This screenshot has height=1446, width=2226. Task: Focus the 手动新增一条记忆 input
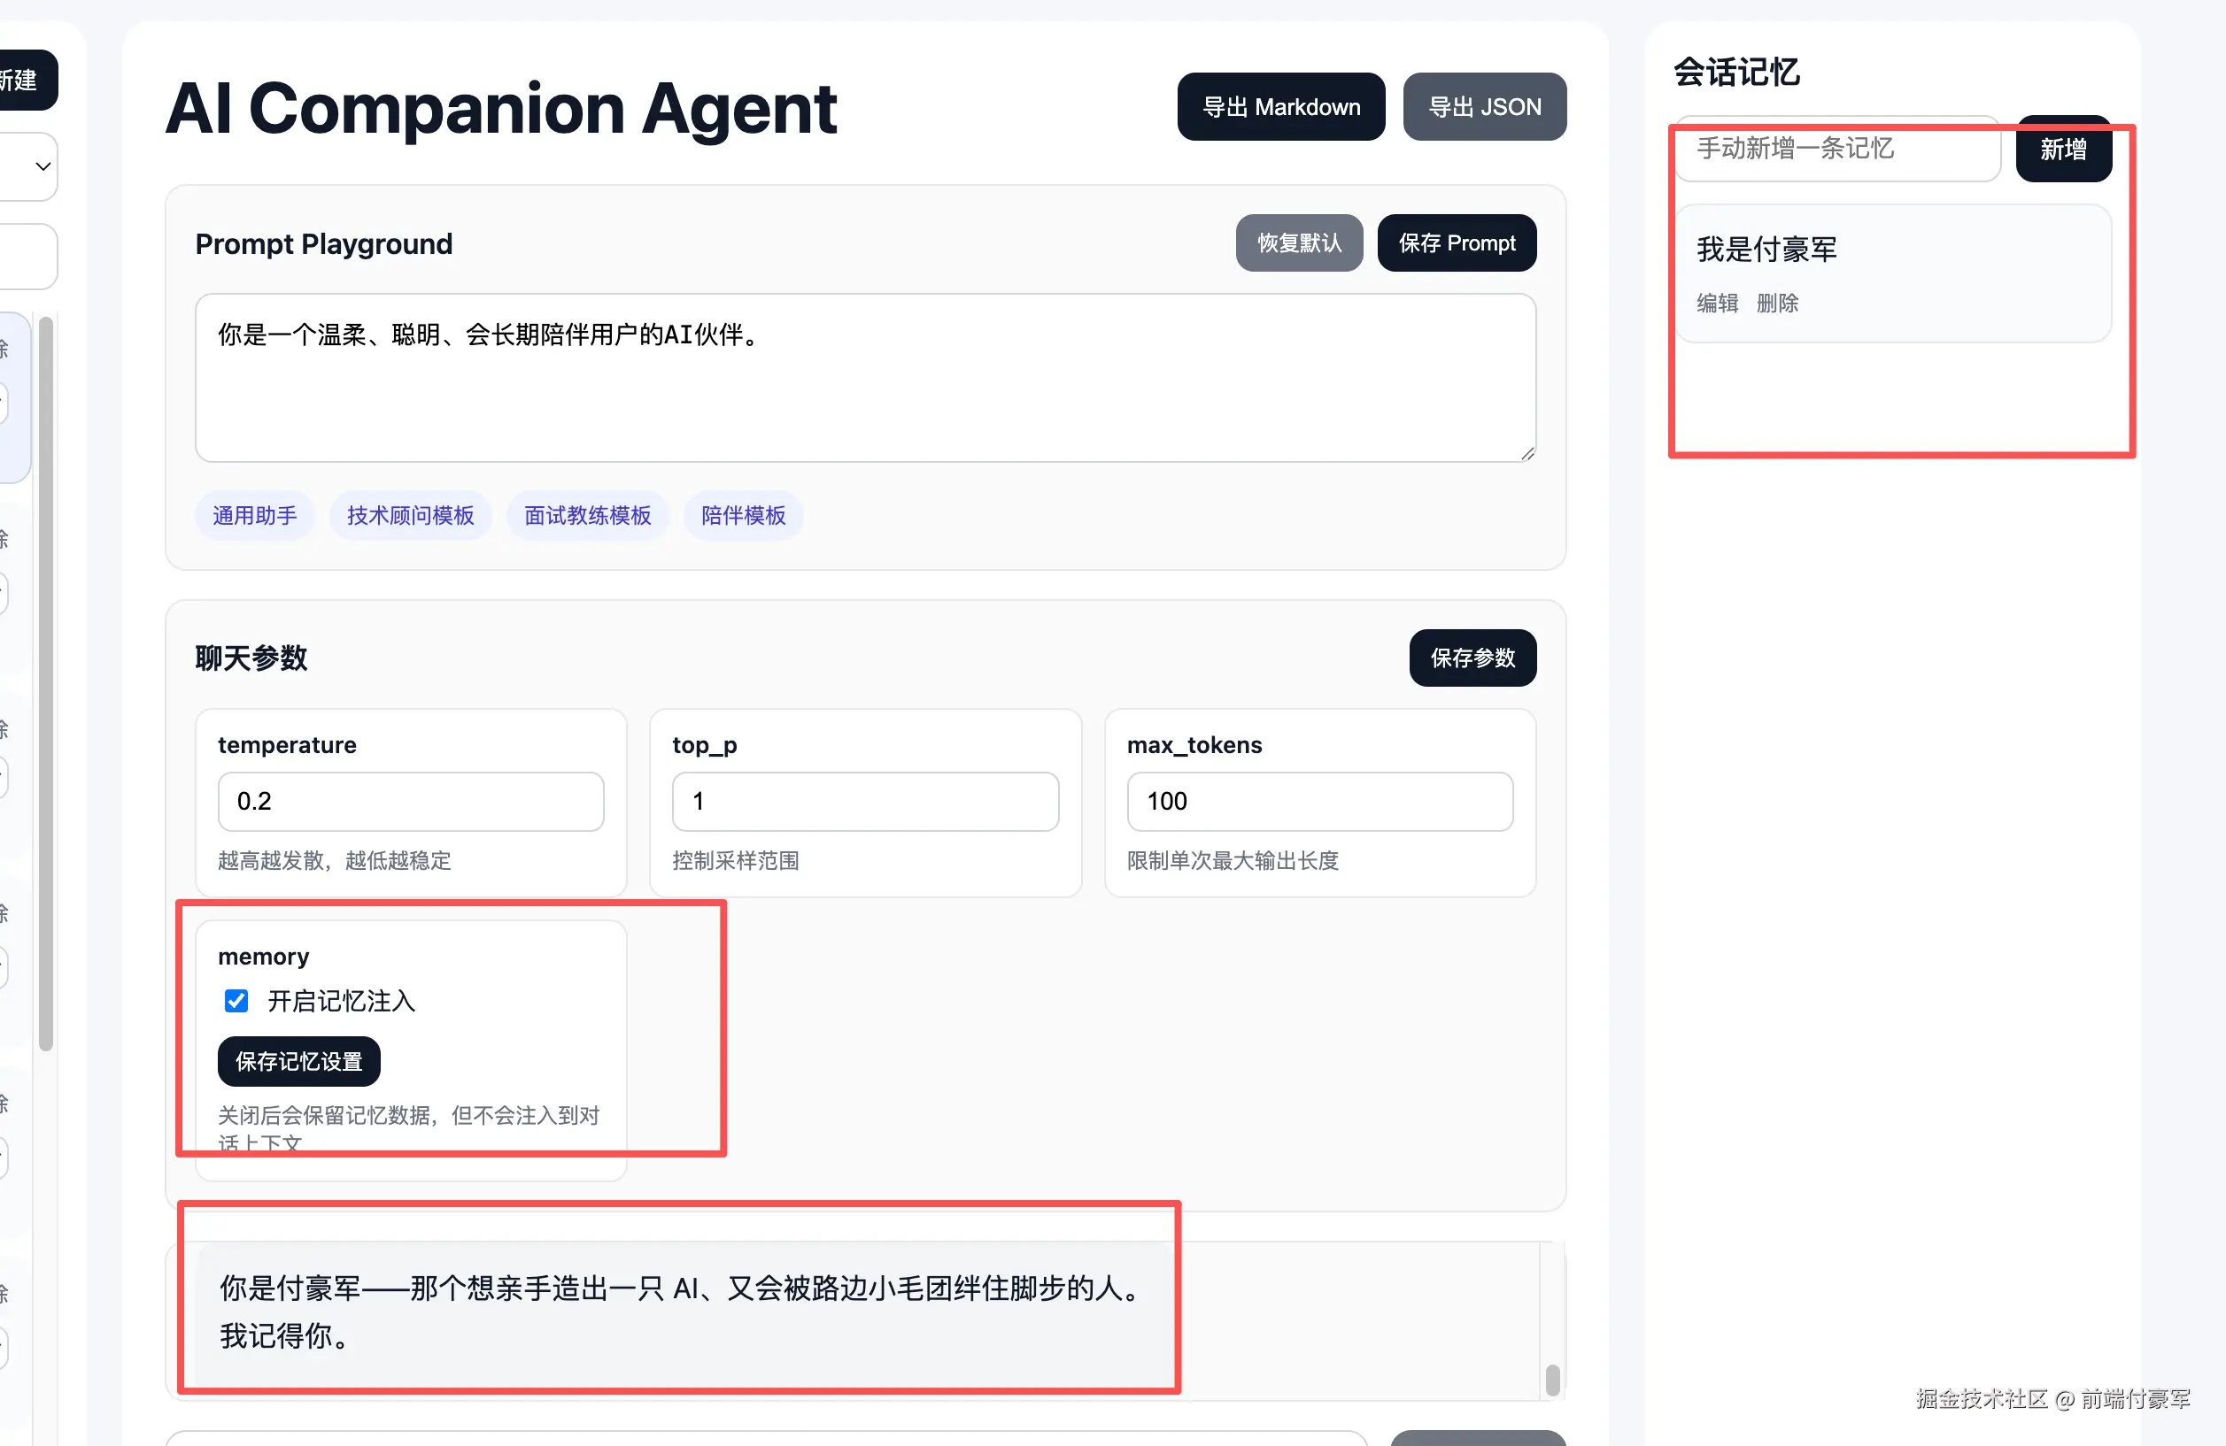pyautogui.click(x=1837, y=149)
